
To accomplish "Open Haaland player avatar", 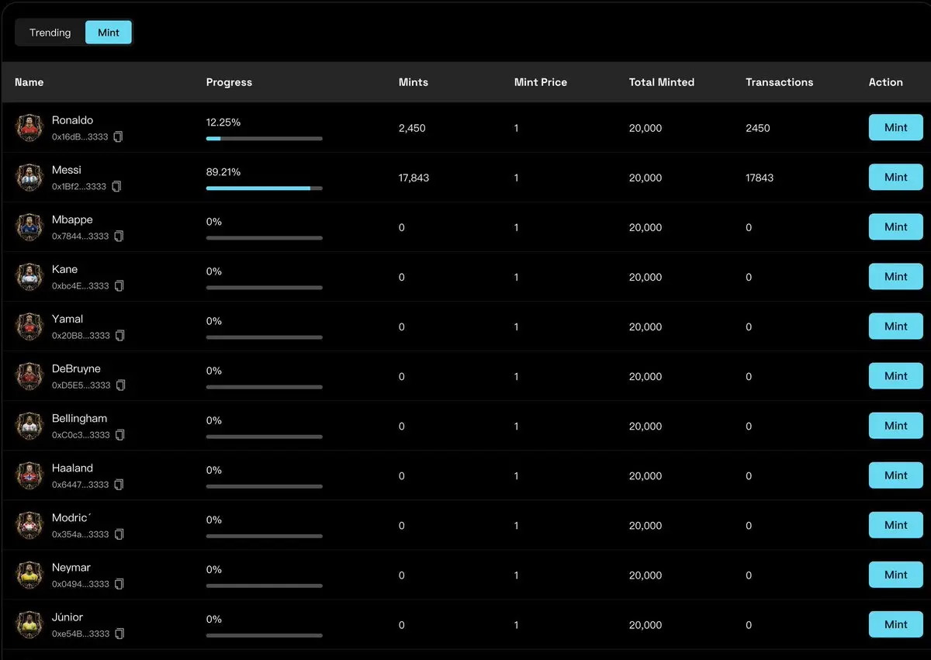I will 29,475.
